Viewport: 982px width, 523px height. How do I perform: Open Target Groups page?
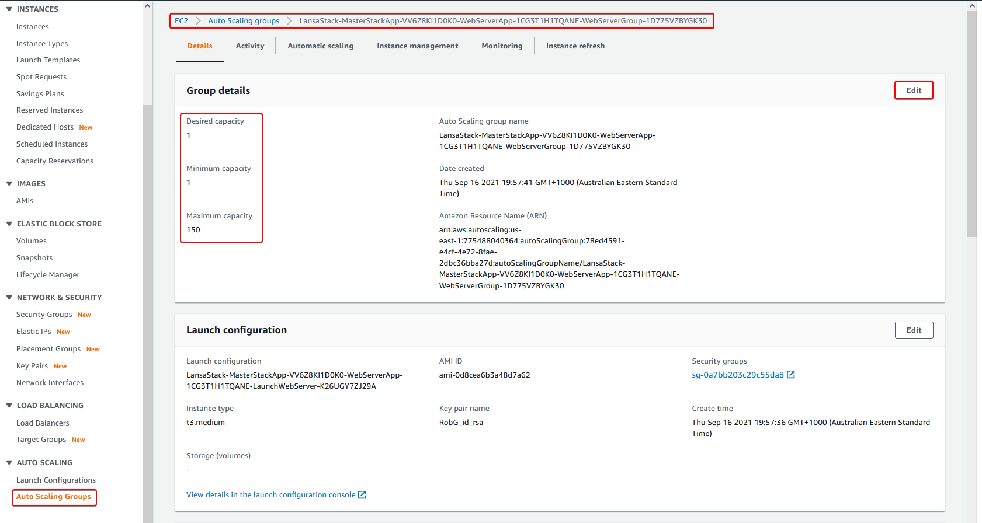pyautogui.click(x=41, y=440)
